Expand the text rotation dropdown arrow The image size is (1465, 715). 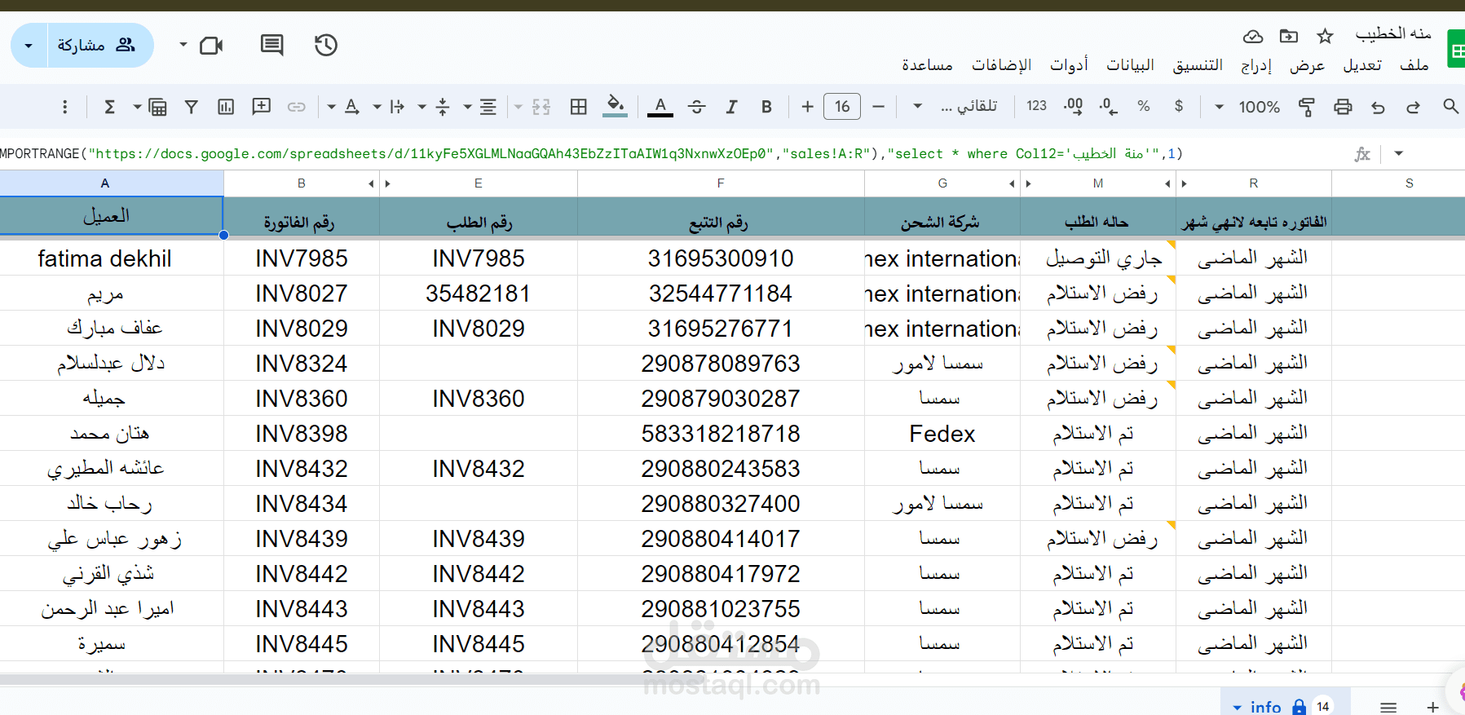pyautogui.click(x=331, y=107)
